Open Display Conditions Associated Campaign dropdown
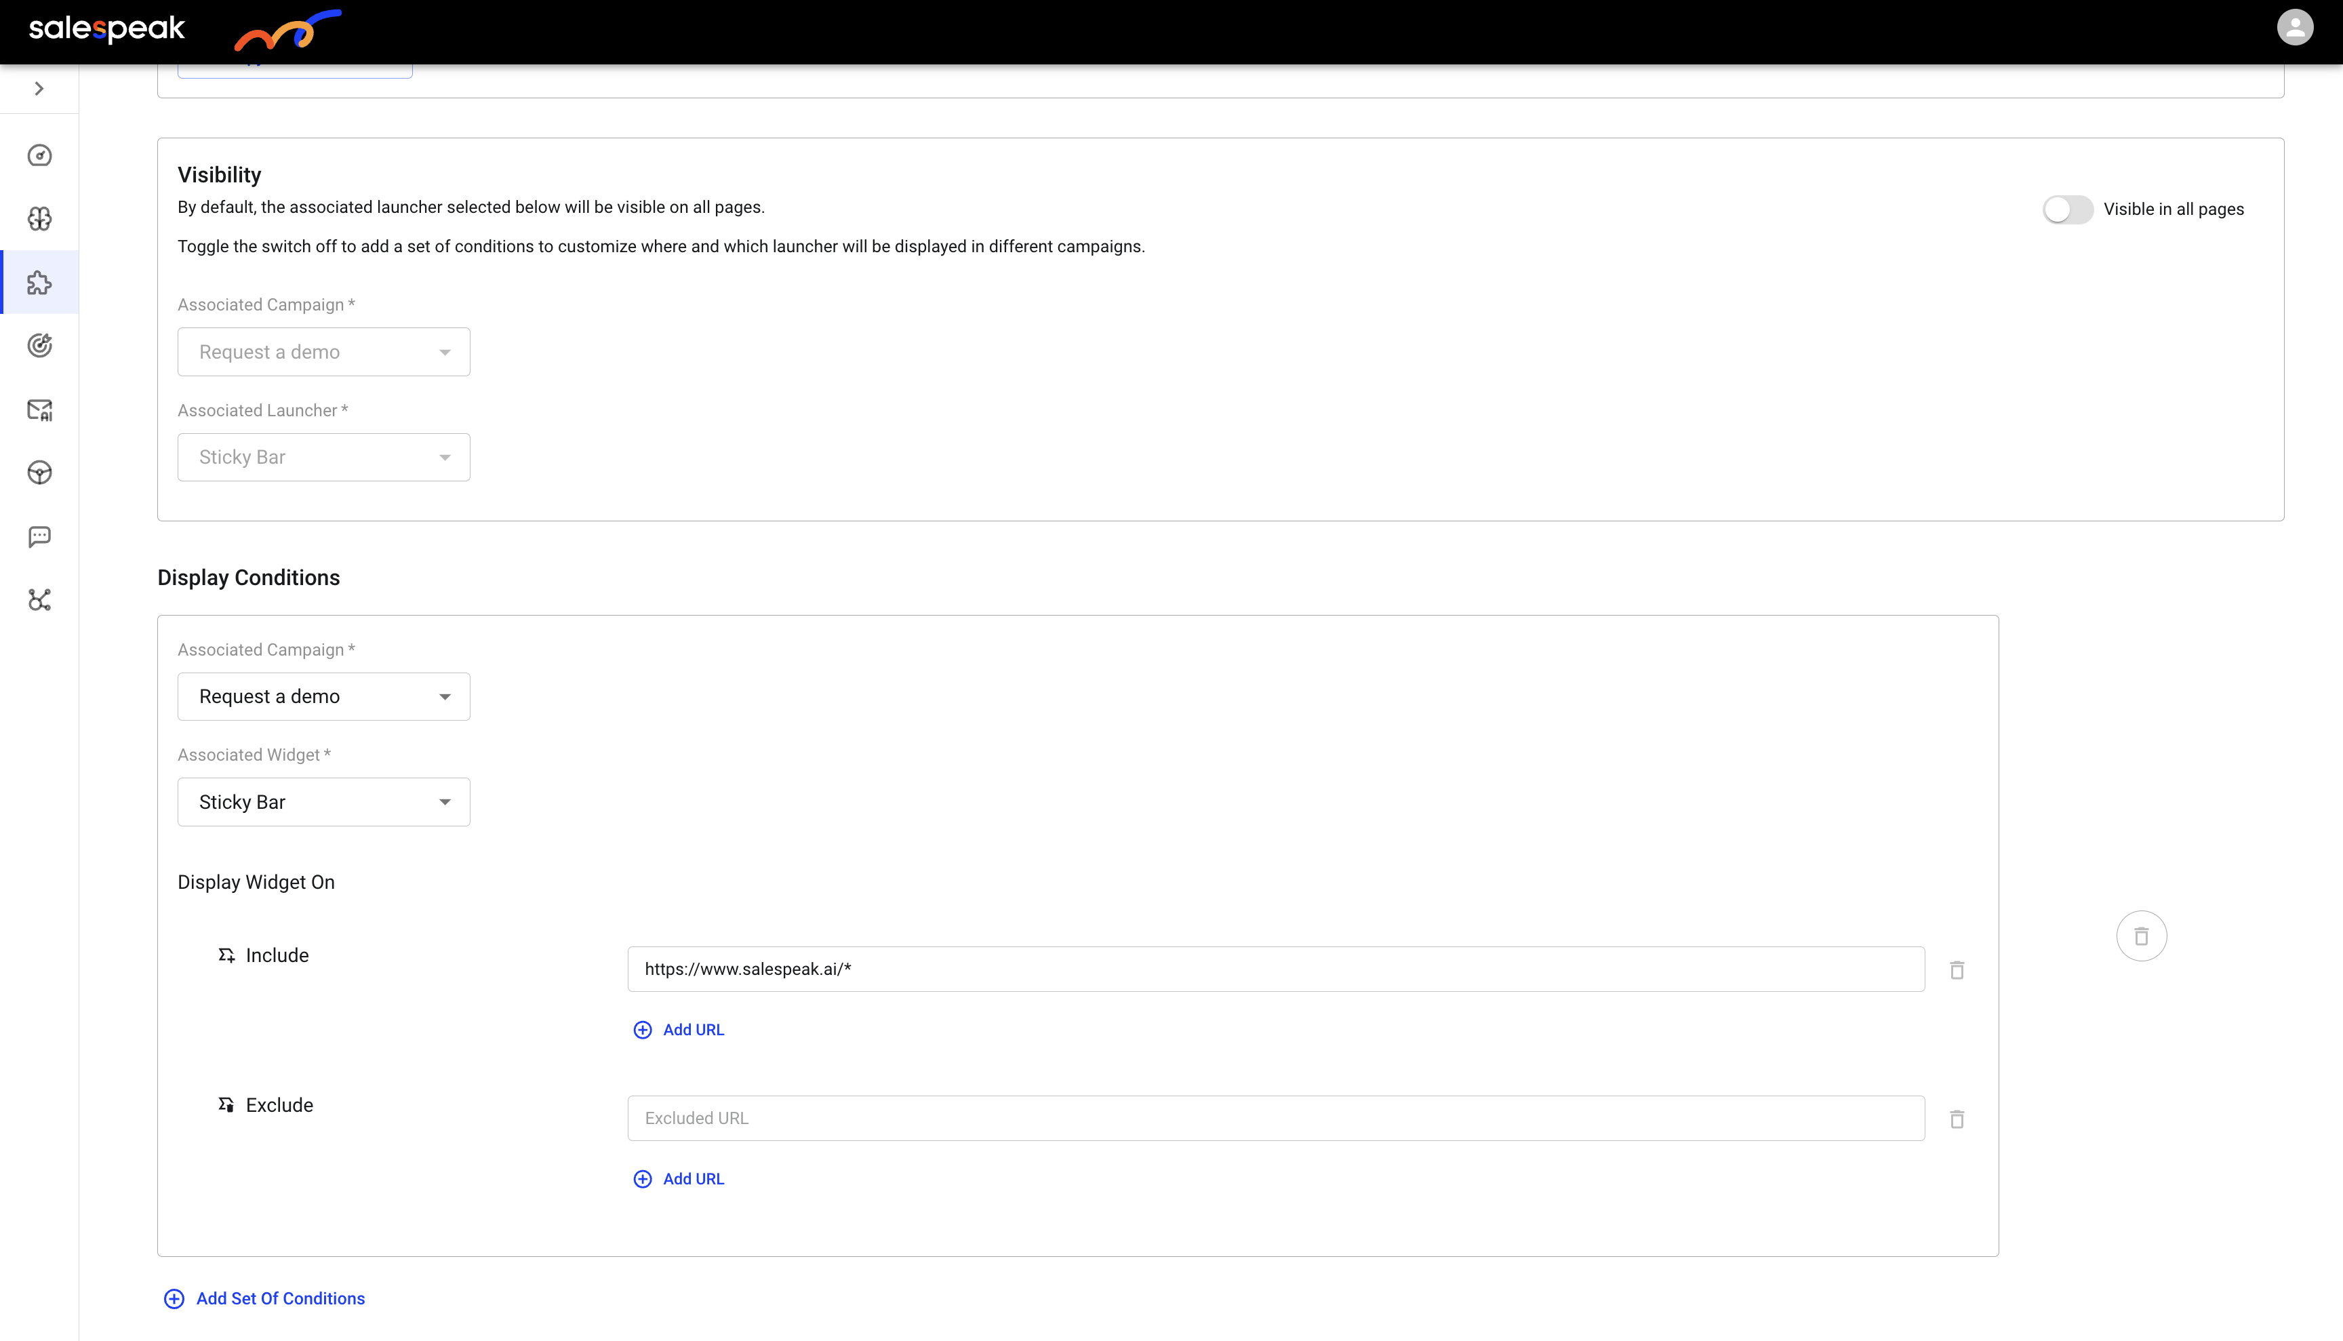 tap(323, 696)
